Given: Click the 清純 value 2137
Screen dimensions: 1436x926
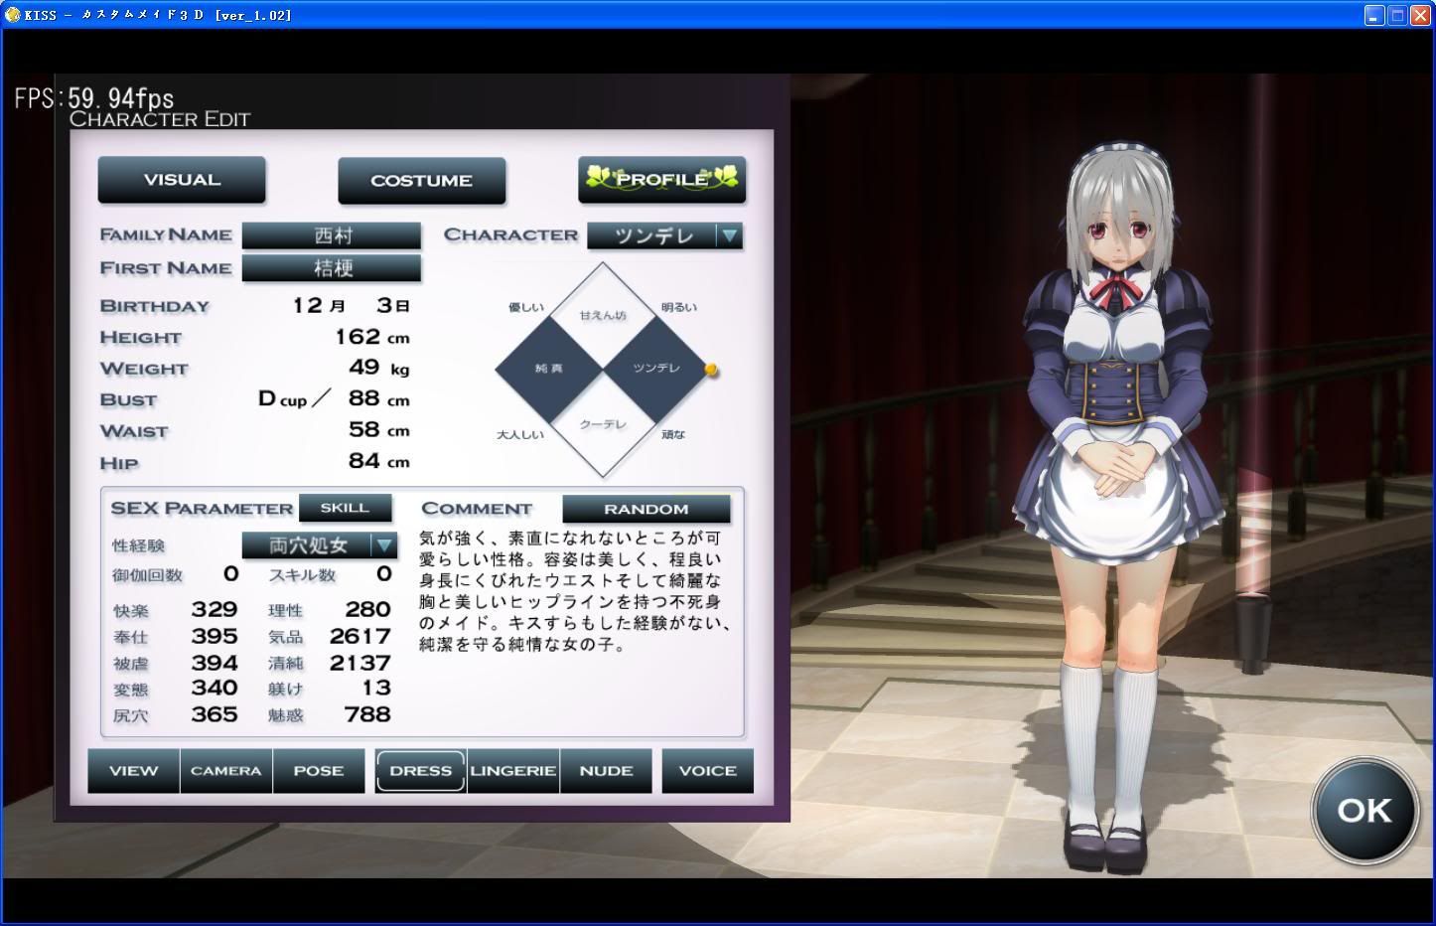Looking at the screenshot, I should click(360, 664).
